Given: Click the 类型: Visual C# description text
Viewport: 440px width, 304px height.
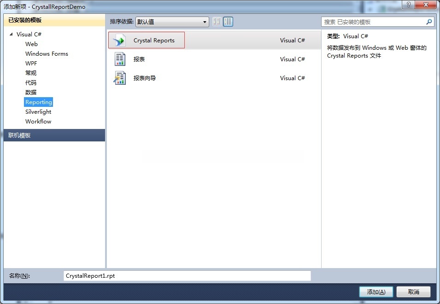Looking at the screenshot, I should pyautogui.click(x=347, y=36).
